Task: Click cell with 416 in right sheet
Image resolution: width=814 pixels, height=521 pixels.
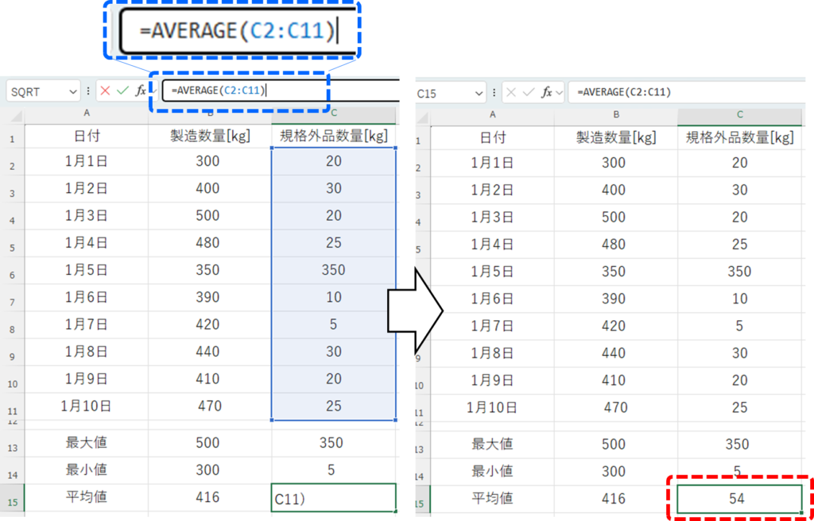Action: pyautogui.click(x=614, y=499)
